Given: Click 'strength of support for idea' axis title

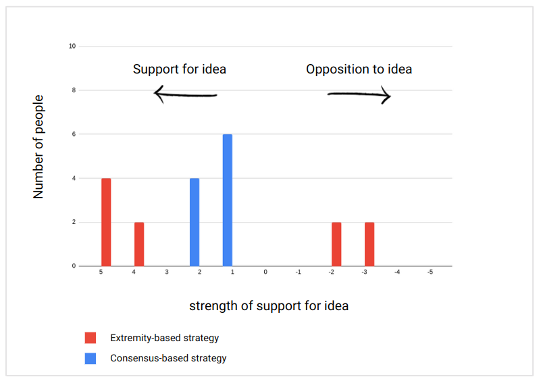Looking at the screenshot, I should [269, 306].
